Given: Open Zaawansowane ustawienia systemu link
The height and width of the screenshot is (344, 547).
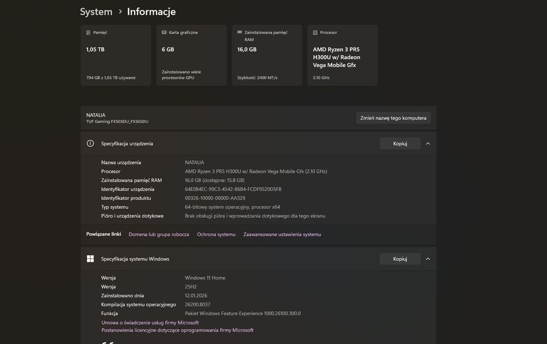Looking at the screenshot, I should coord(282,234).
